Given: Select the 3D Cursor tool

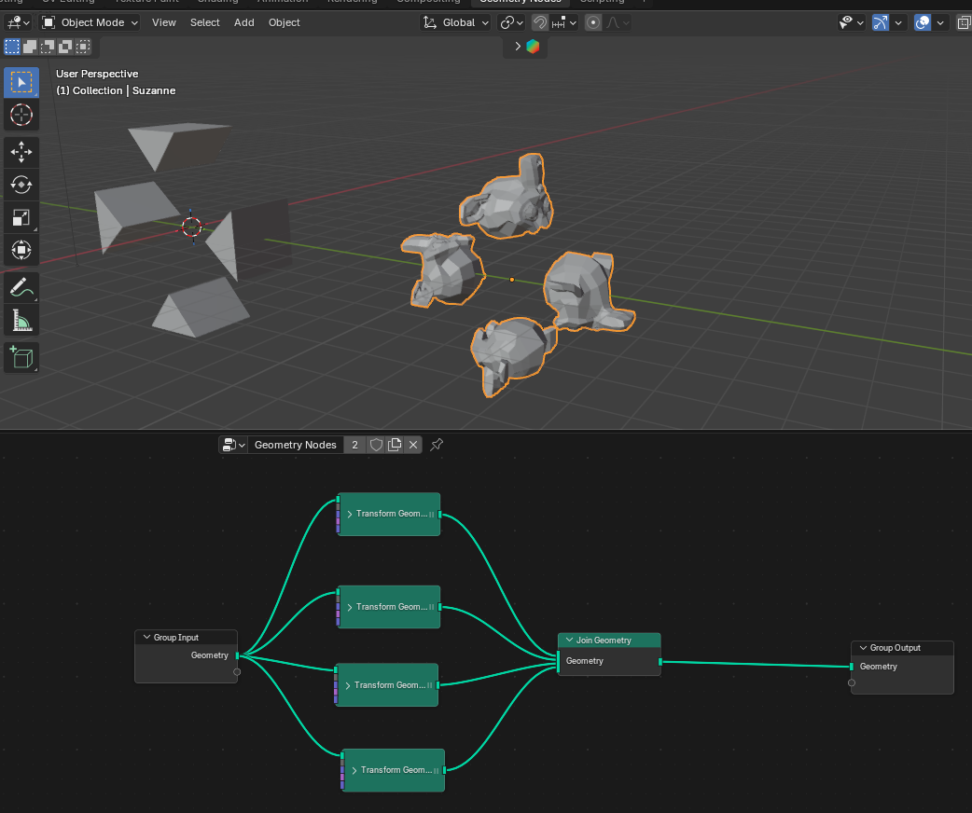Looking at the screenshot, I should click(21, 115).
